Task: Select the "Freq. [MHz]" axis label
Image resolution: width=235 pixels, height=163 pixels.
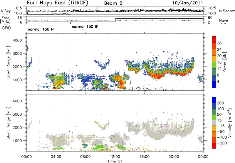Action: pos(6,20)
